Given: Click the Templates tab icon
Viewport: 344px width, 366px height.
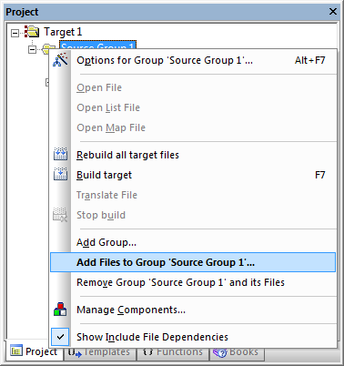Looking at the screenshot, I should pos(75,352).
